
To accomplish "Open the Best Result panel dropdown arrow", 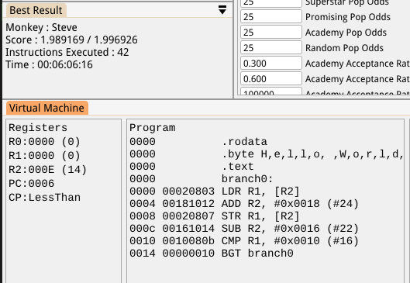I will click(x=222, y=9).
